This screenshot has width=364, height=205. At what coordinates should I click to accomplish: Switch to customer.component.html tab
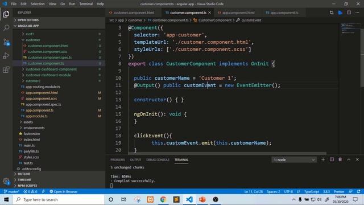point(134,13)
